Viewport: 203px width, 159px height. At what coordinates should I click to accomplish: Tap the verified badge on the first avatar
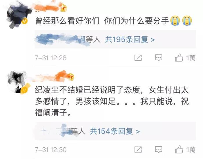tap(24, 21)
